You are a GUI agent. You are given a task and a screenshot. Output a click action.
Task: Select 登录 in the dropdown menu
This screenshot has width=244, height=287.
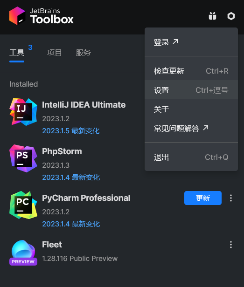click(191, 42)
